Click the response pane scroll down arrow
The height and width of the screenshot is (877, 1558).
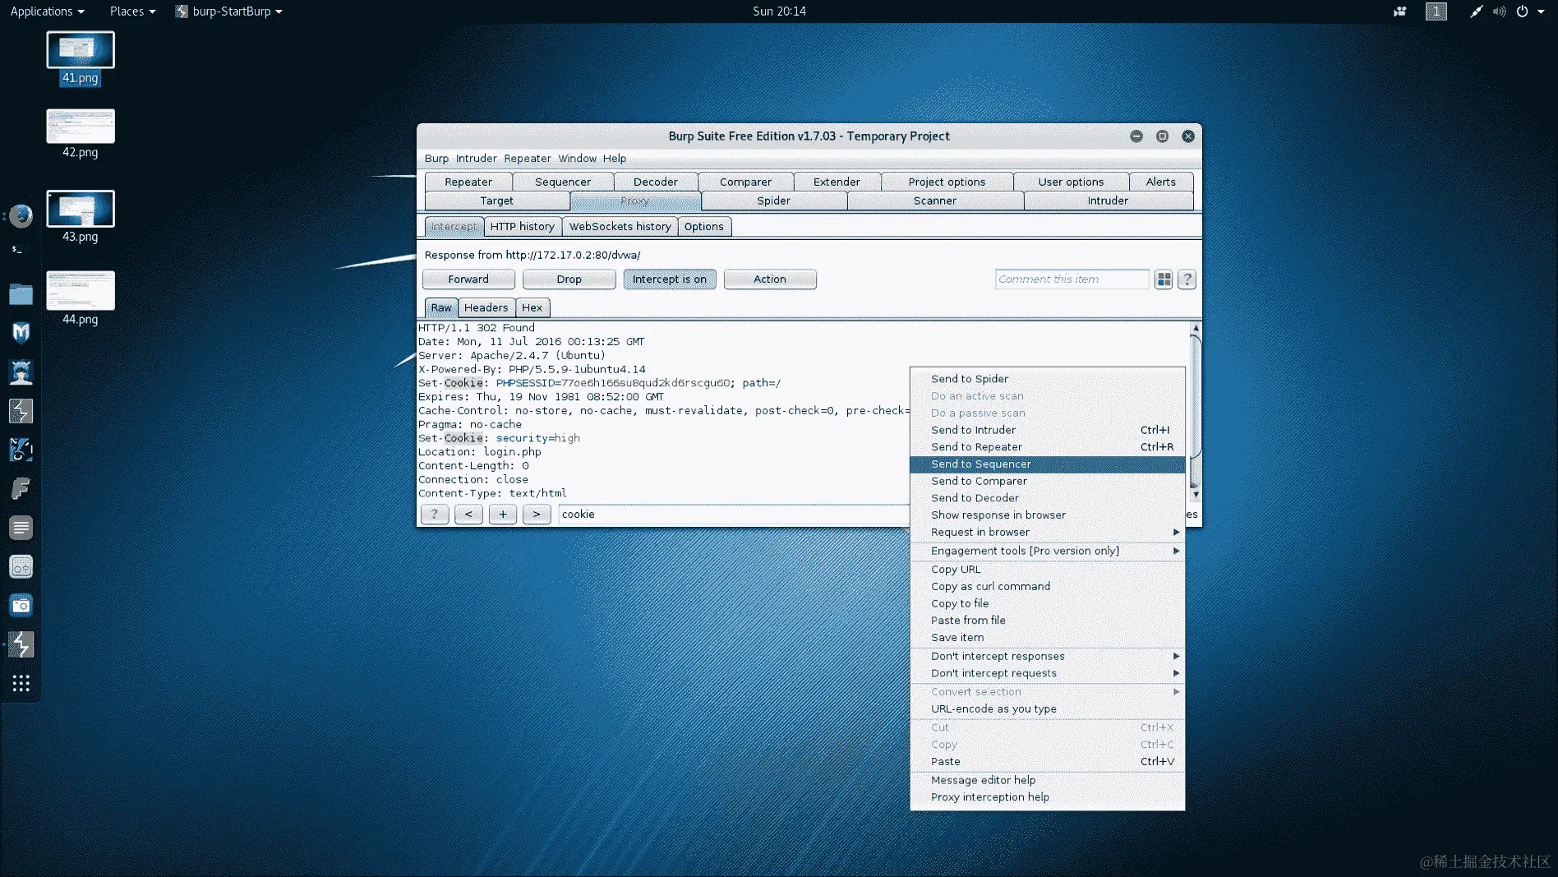[x=1196, y=495]
